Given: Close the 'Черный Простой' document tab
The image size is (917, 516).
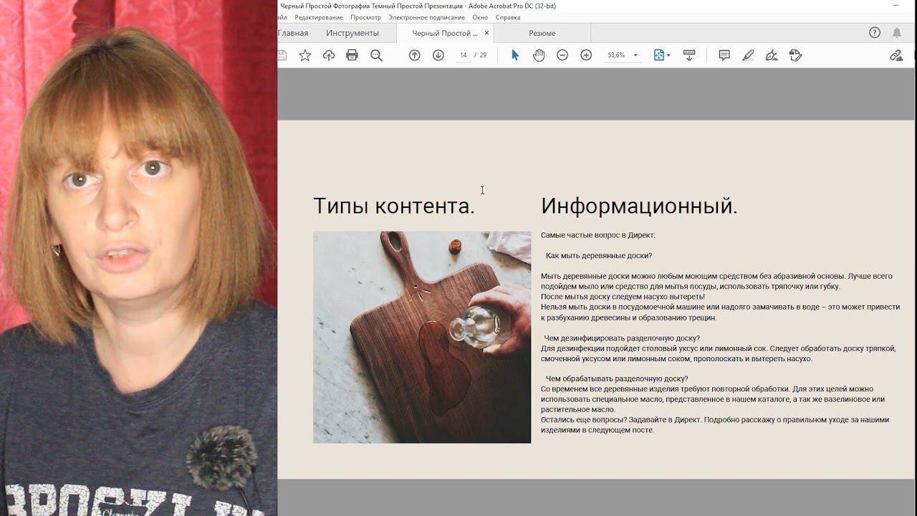Looking at the screenshot, I should (x=487, y=33).
